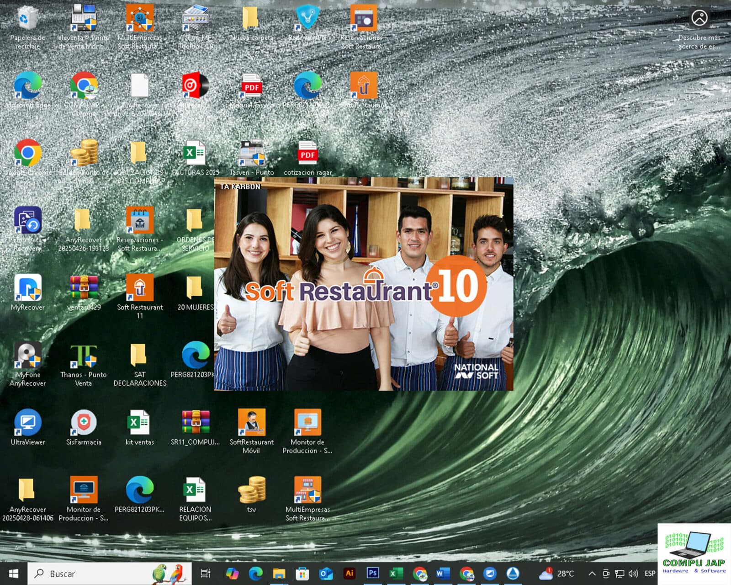Open Task View from the taskbar
731x585 pixels.
[x=206, y=574]
